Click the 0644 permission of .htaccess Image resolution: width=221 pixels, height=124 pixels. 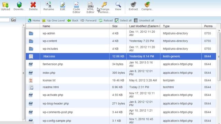pyautogui.click(x=208, y=56)
